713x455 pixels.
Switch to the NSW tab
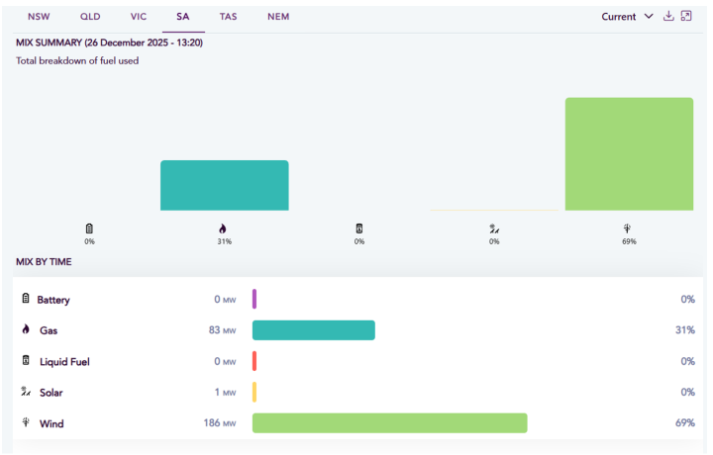coord(39,17)
